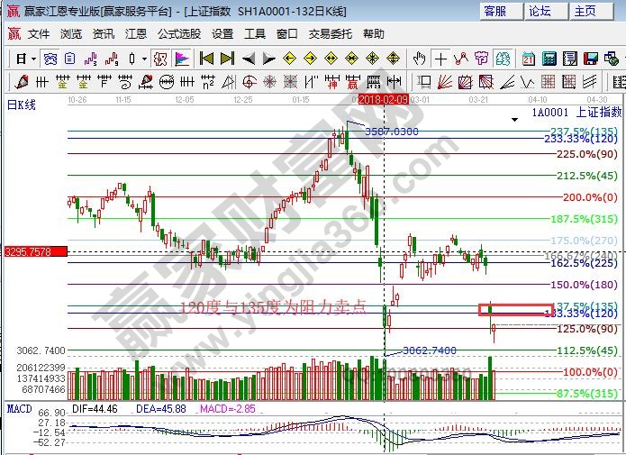Toggle the highlighted 线 overlay button

click(x=160, y=59)
